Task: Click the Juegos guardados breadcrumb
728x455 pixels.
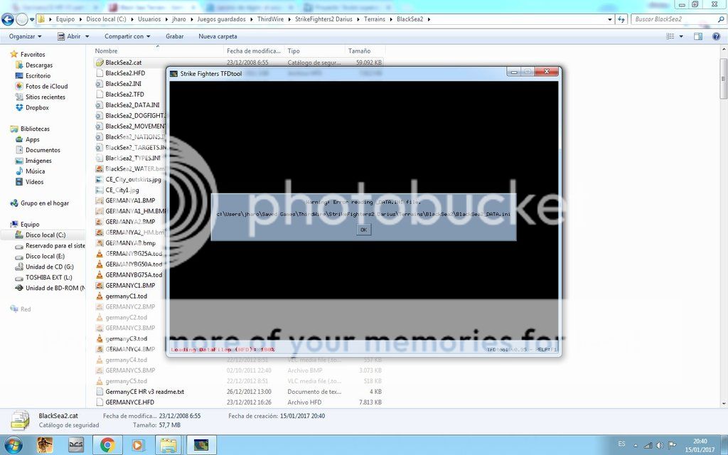Action: 222,19
